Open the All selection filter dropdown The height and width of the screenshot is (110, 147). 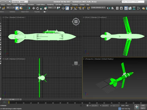point(11,8)
